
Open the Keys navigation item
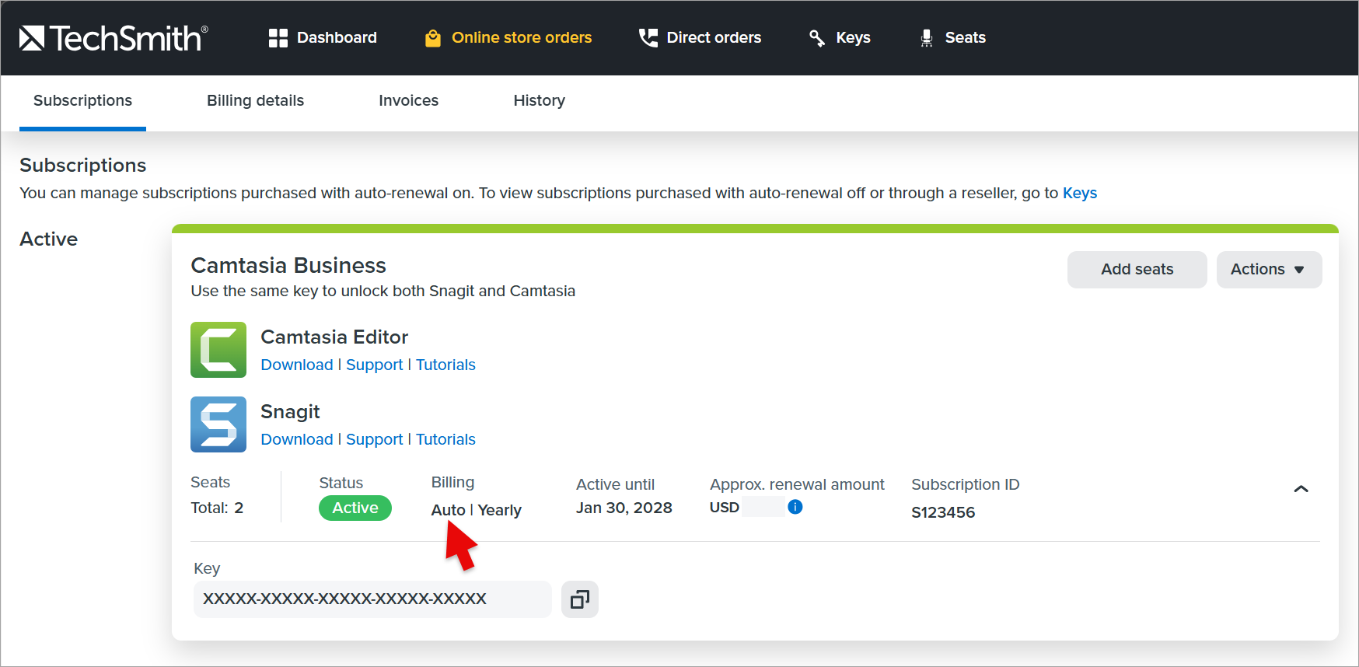point(840,38)
